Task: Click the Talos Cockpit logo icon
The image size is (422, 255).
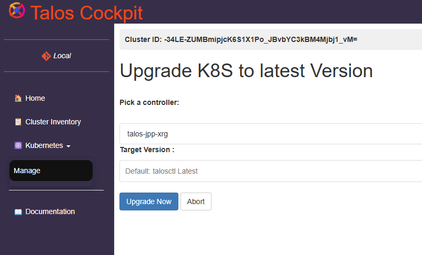Action: [x=17, y=10]
